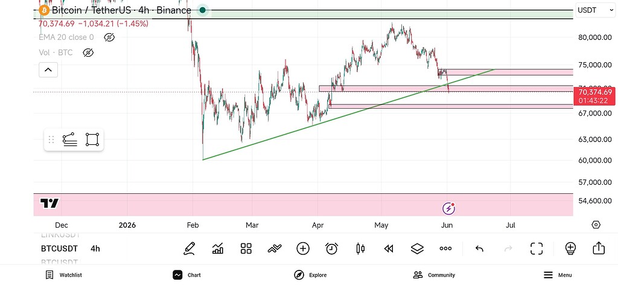Open chart settings hexagon icon near time axis

tap(596, 225)
